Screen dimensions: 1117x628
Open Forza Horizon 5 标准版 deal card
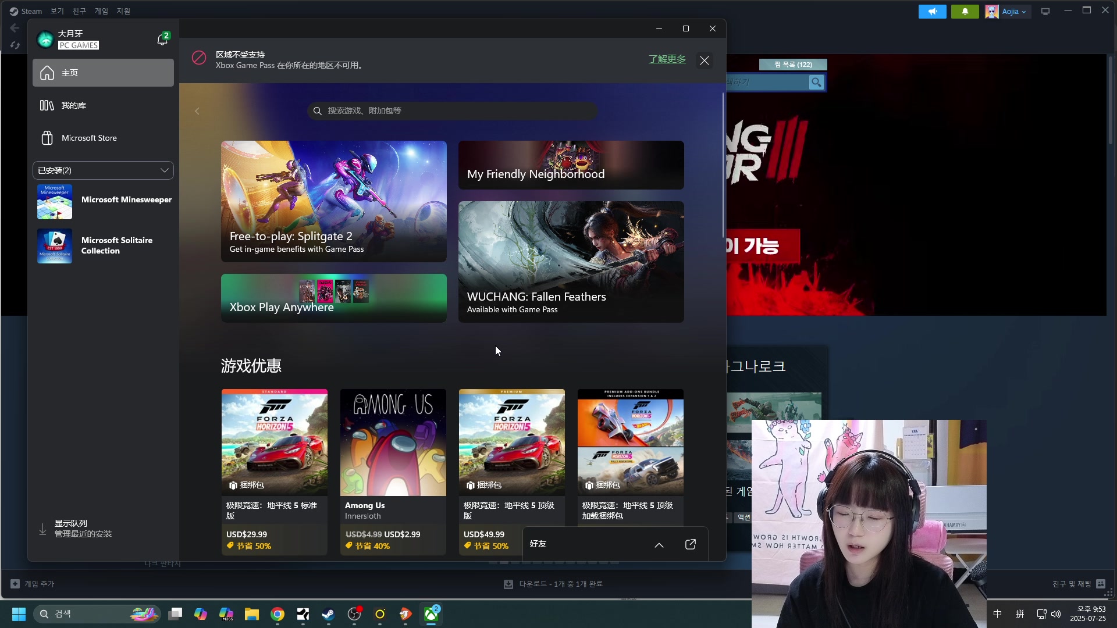(275, 472)
